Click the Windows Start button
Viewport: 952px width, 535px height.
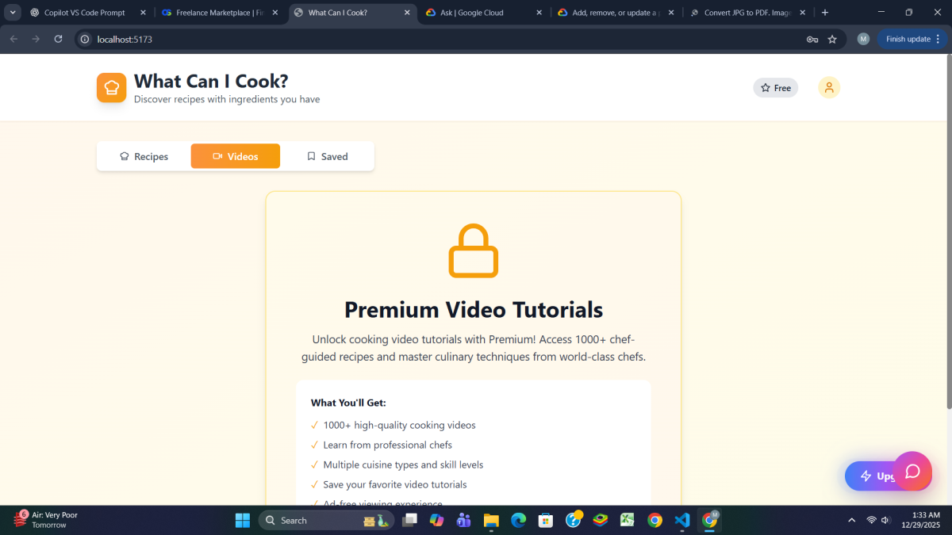[x=242, y=520]
